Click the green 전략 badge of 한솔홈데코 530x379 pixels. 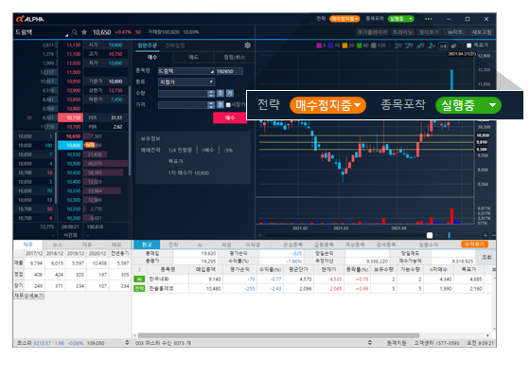click(139, 289)
